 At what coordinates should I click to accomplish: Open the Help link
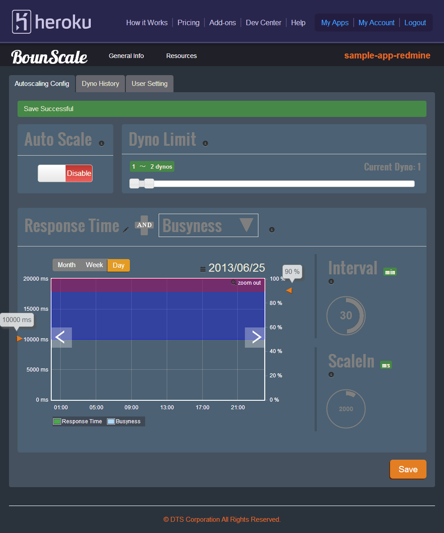[298, 23]
